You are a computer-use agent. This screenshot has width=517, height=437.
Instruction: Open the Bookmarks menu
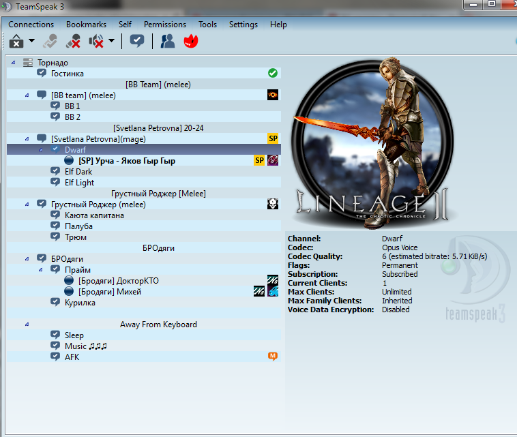pos(86,25)
